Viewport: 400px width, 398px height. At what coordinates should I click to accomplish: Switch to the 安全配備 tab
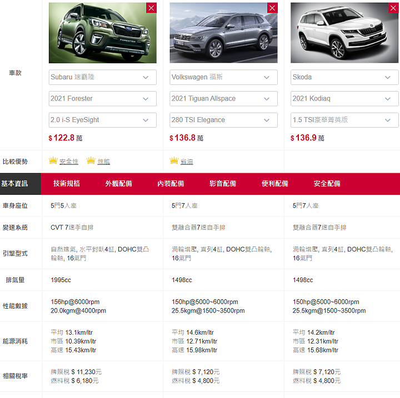click(x=327, y=184)
